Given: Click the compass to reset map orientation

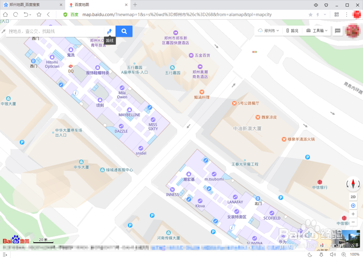Looking at the screenshot, I should coord(353,184).
